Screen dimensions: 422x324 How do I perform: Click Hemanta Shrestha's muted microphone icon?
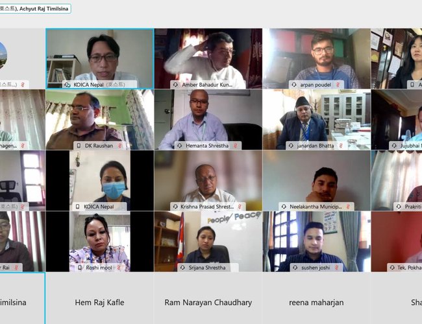click(x=235, y=146)
